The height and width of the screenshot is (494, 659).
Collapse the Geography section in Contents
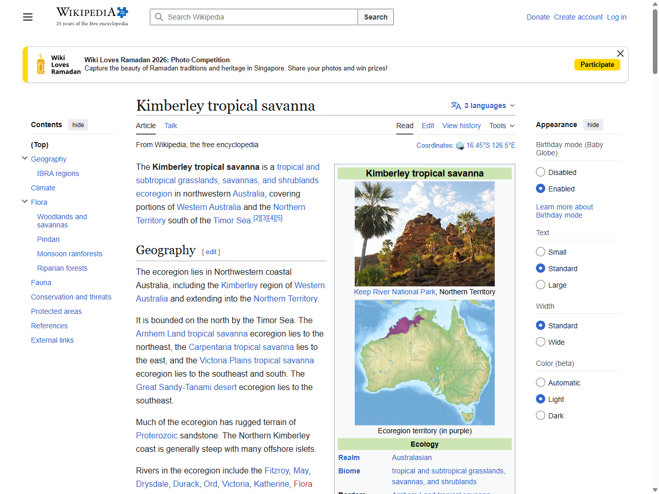click(24, 158)
